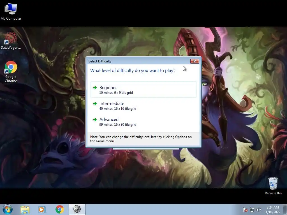Open network status tray icon
The width and height of the screenshot is (287, 215).
[x=252, y=210]
